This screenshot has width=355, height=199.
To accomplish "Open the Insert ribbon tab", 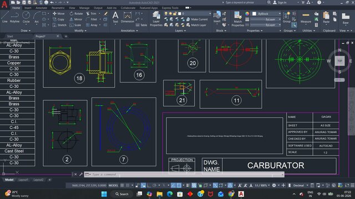I will pyautogui.click(x=28, y=8).
